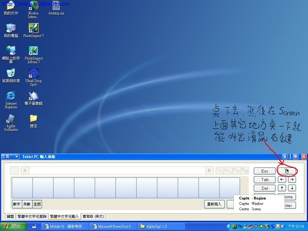Click the taskbar clock 下午 03:54
The image size is (308, 231).
click(295, 227)
